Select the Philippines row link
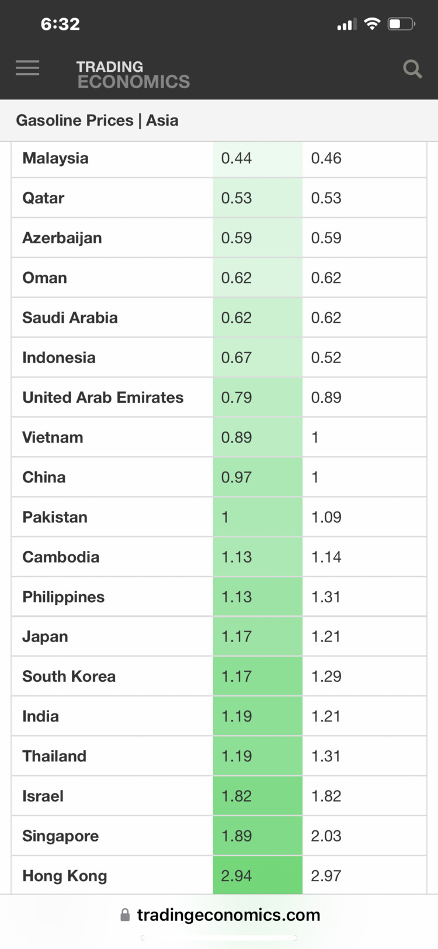The image size is (438, 949). (64, 597)
